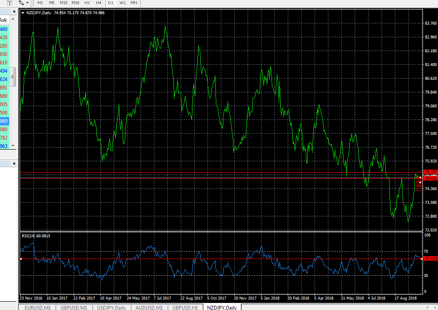Click the Market Watch scroll down arrow
This screenshot has width=438, height=310.
click(x=13, y=146)
